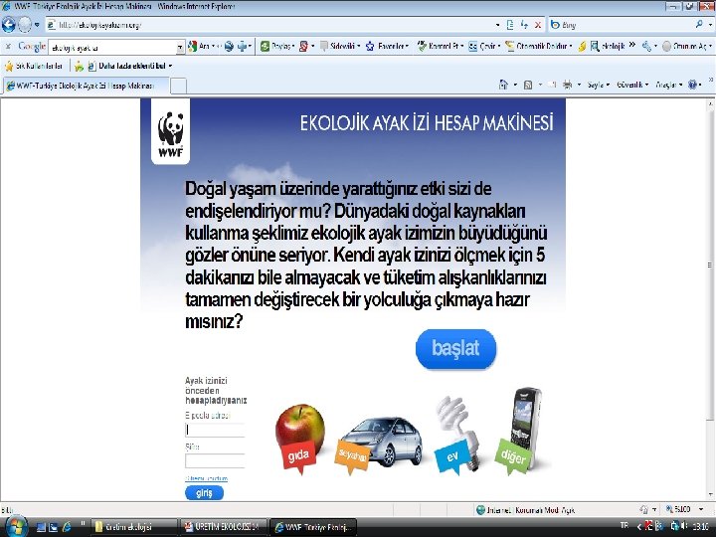Image resolution: width=716 pixels, height=537 pixels.
Task: Click the ev light bulb image
Action: 456,434
